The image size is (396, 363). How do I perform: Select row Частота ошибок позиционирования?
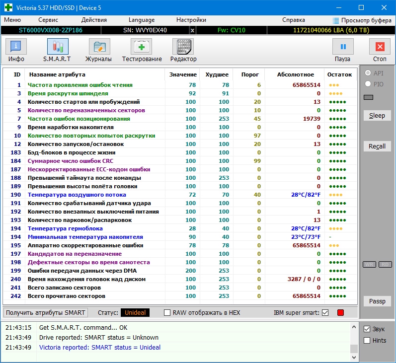tap(180, 119)
